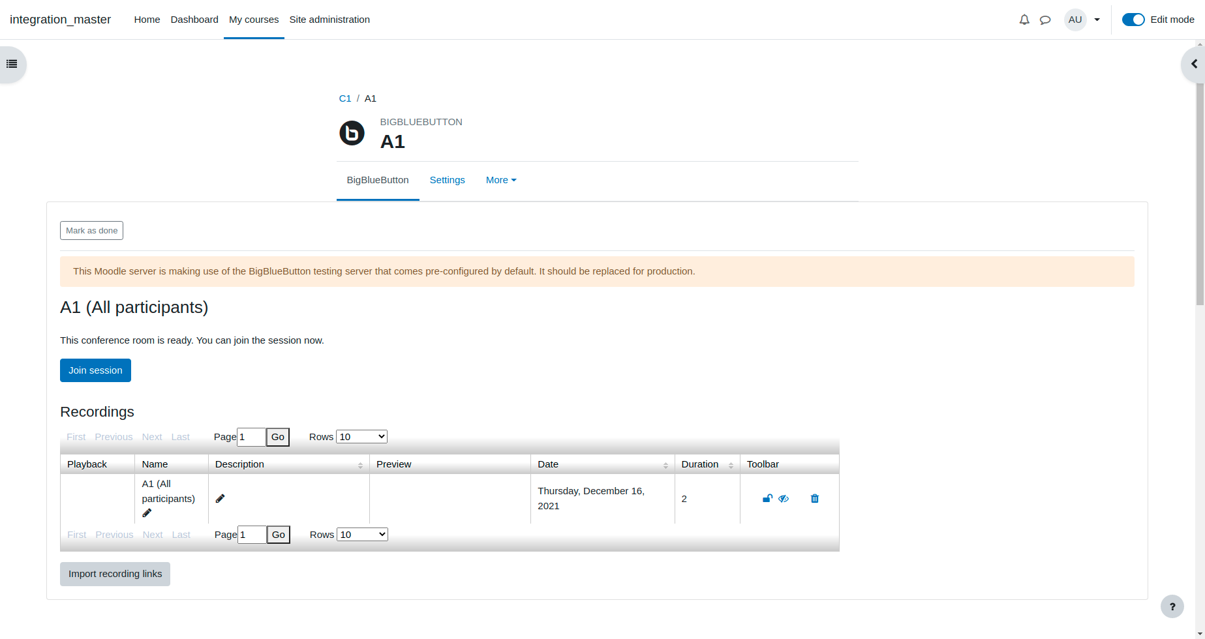The width and height of the screenshot is (1205, 639).
Task: Toggle Edit mode switch
Action: 1133,20
